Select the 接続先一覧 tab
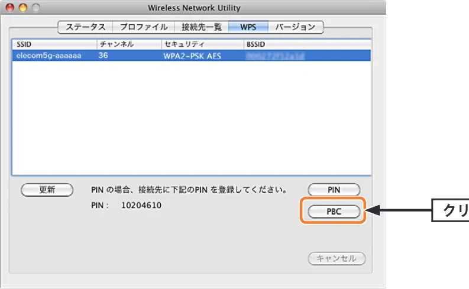Viewport: 469px width, 289px height. pos(201,27)
